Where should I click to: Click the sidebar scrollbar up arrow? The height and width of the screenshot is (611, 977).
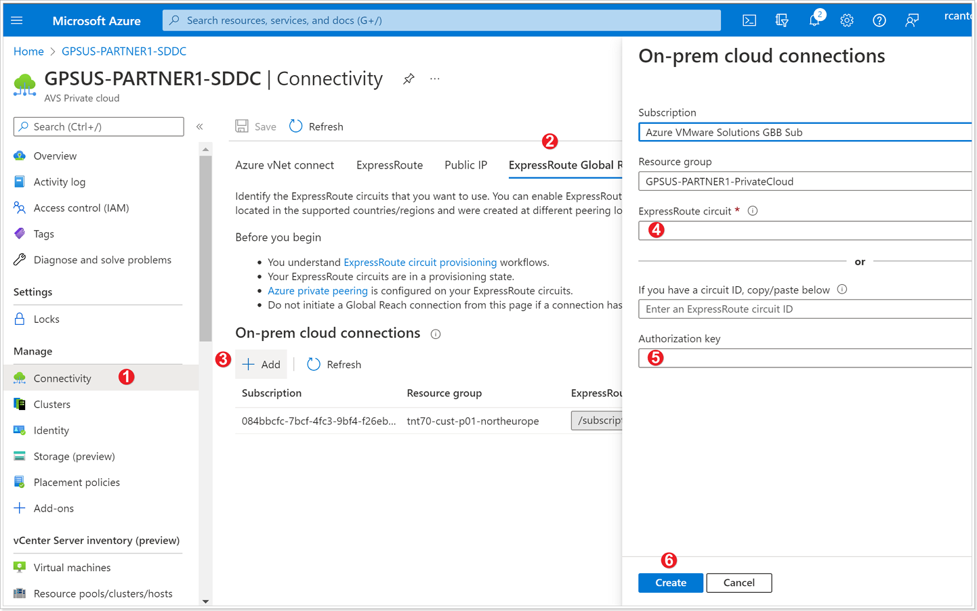point(205,149)
